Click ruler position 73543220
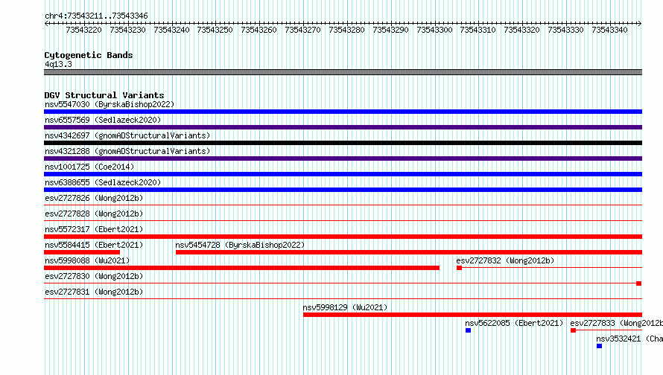 point(83,30)
